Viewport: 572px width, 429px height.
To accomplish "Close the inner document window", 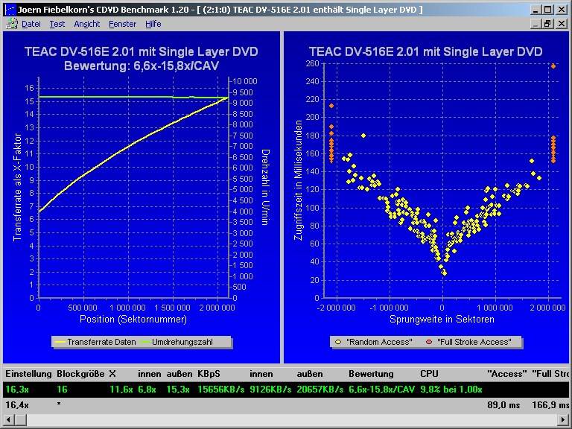I will click(562, 24).
